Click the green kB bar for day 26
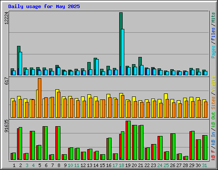This screenshot has width=218, height=170. (174, 147)
